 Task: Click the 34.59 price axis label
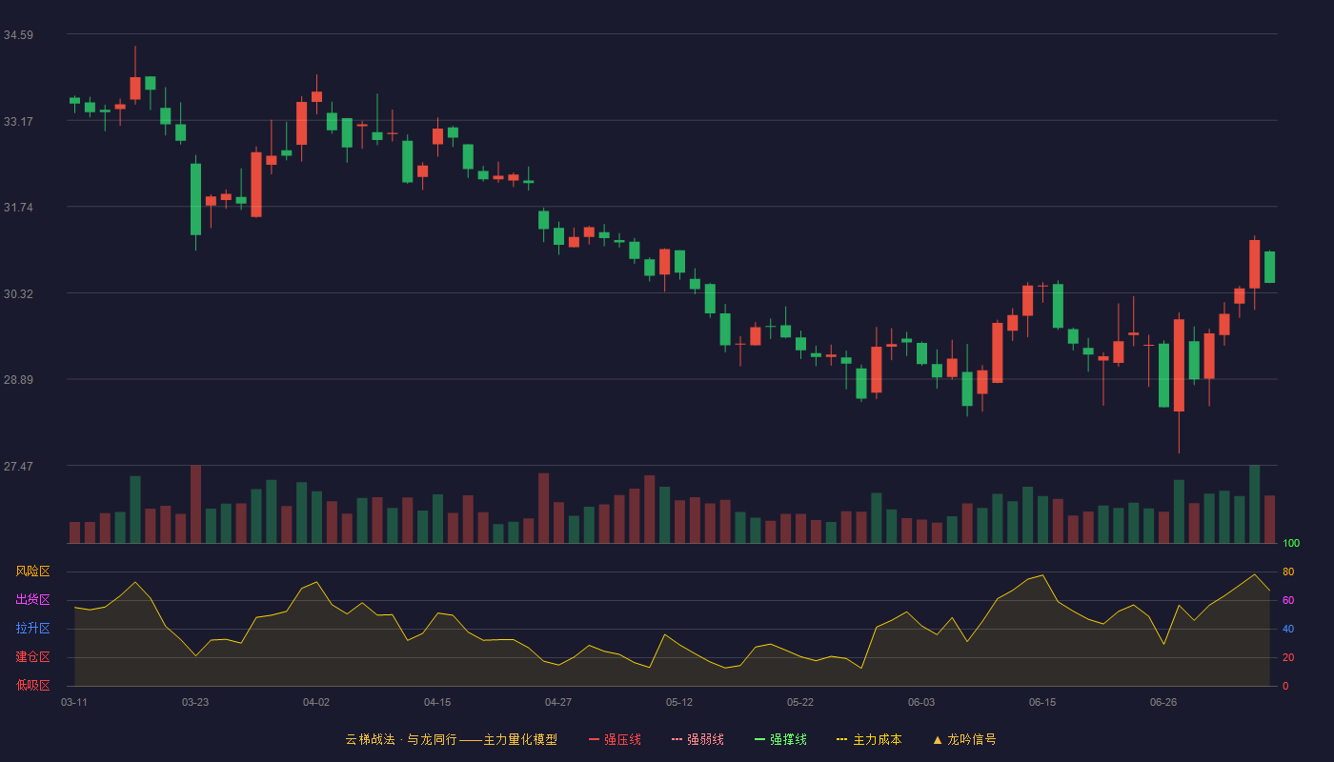coord(18,35)
